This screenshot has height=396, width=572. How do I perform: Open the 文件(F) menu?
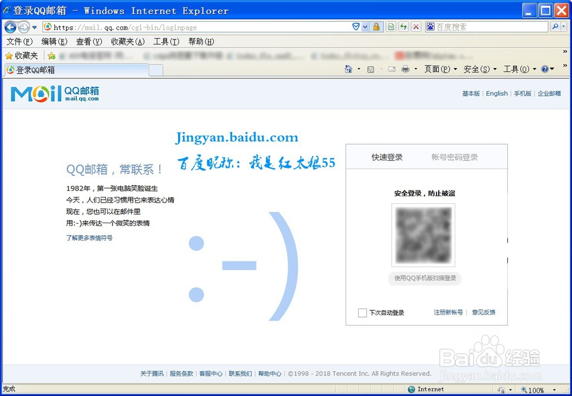(x=19, y=42)
